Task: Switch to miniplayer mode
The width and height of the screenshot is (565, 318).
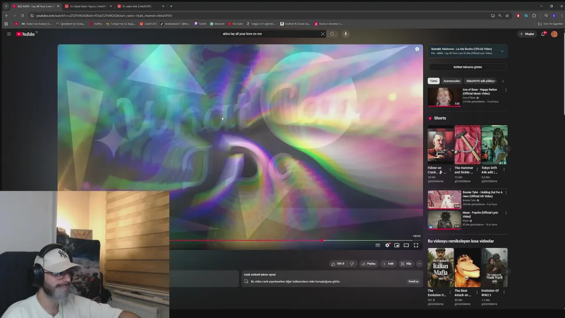Action: (x=397, y=245)
